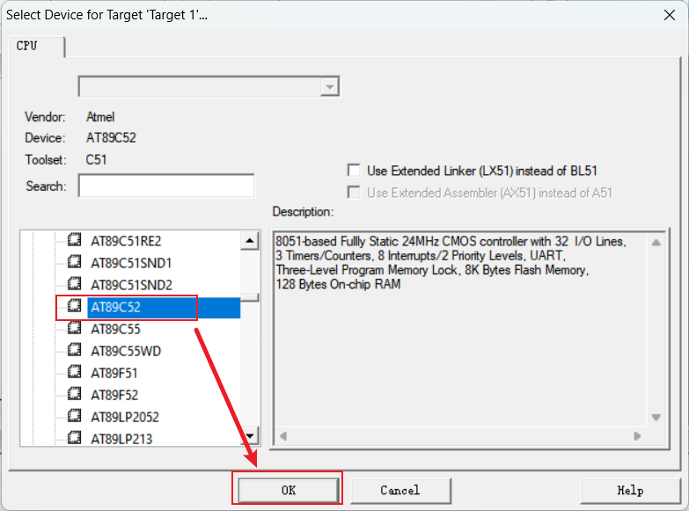The image size is (689, 511).
Task: Select AT89LP213 in the device list
Action: point(121,439)
